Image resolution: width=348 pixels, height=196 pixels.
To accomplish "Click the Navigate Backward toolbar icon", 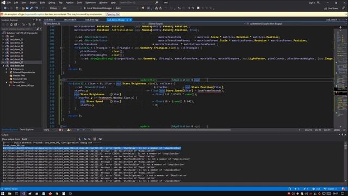I will (x=5, y=8).
